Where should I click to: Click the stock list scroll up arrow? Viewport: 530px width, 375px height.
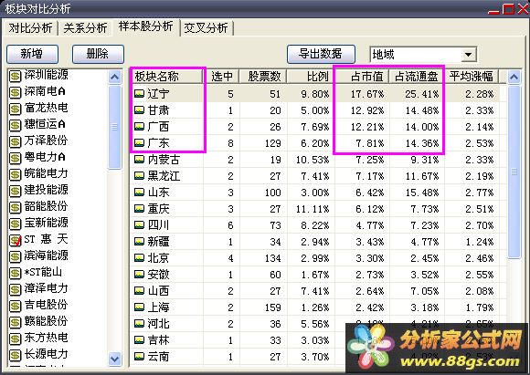click(115, 78)
